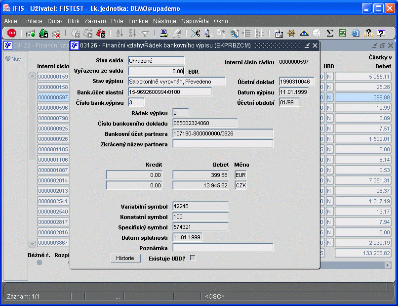Click the Zkrácený název partnera field

point(223,144)
